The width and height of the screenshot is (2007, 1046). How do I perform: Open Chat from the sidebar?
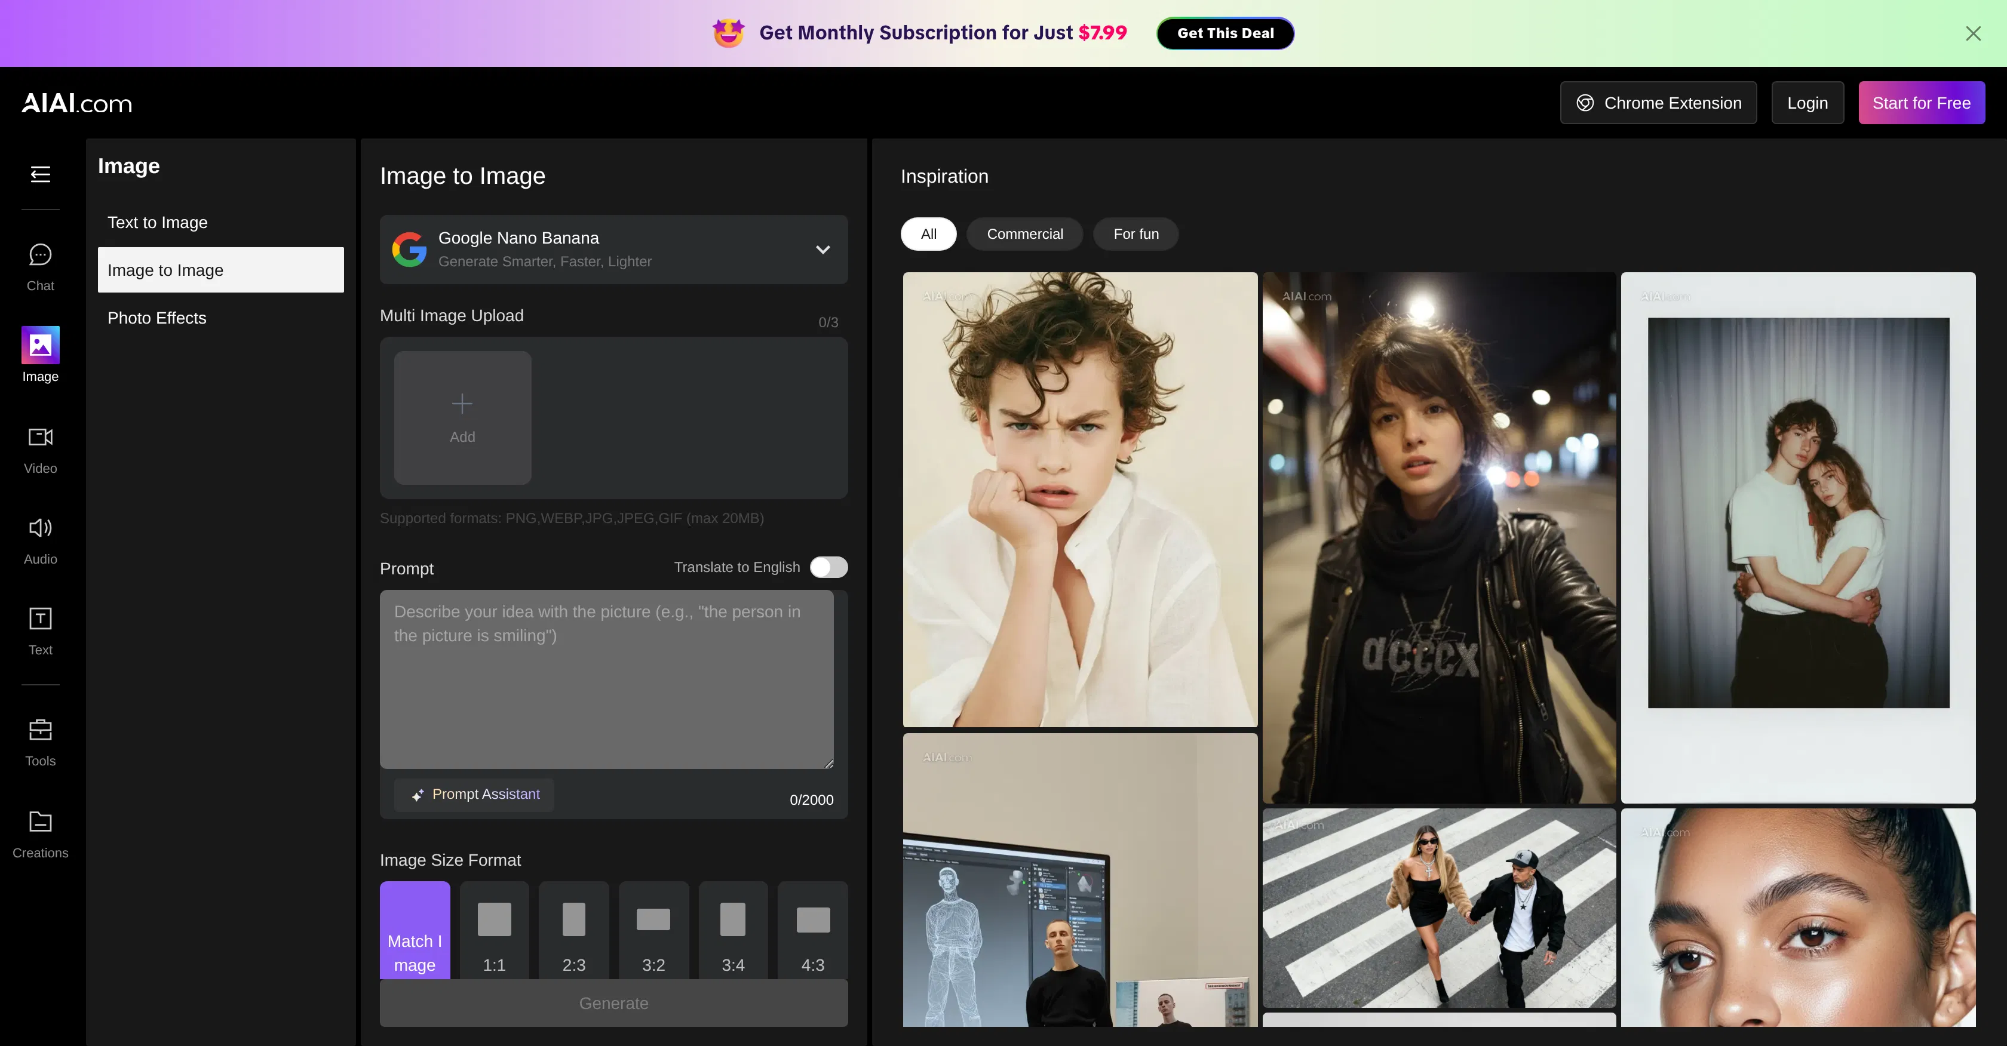pyautogui.click(x=40, y=265)
